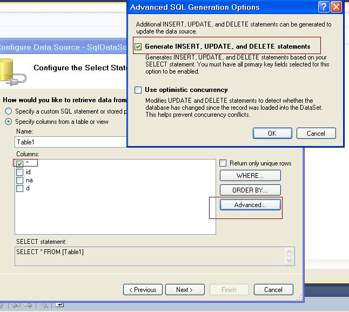Open the table Name combo box
The height and width of the screenshot is (312, 349).
(71, 142)
